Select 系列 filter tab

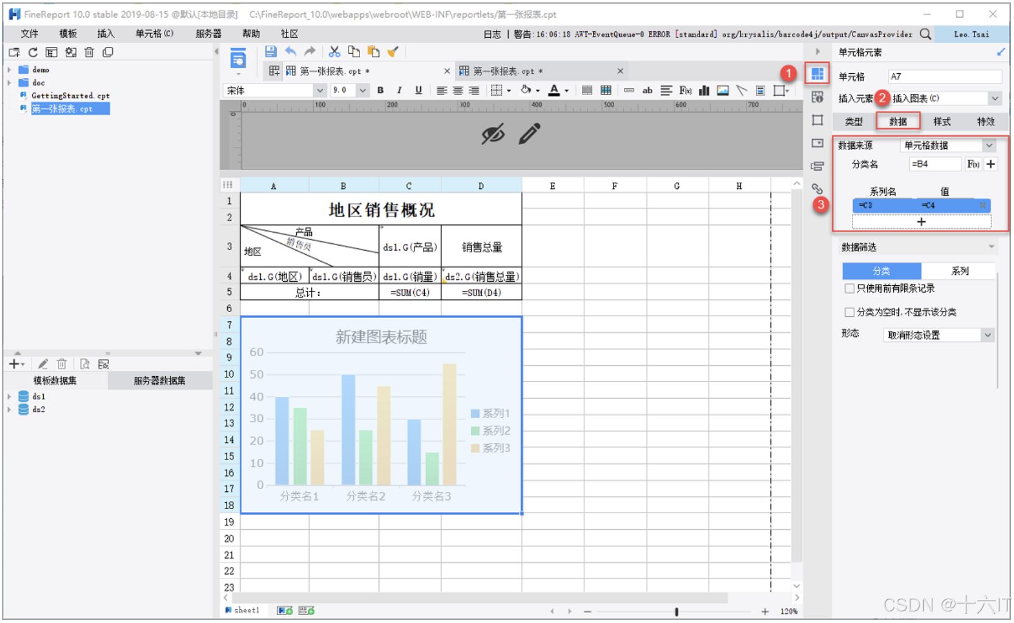(959, 271)
